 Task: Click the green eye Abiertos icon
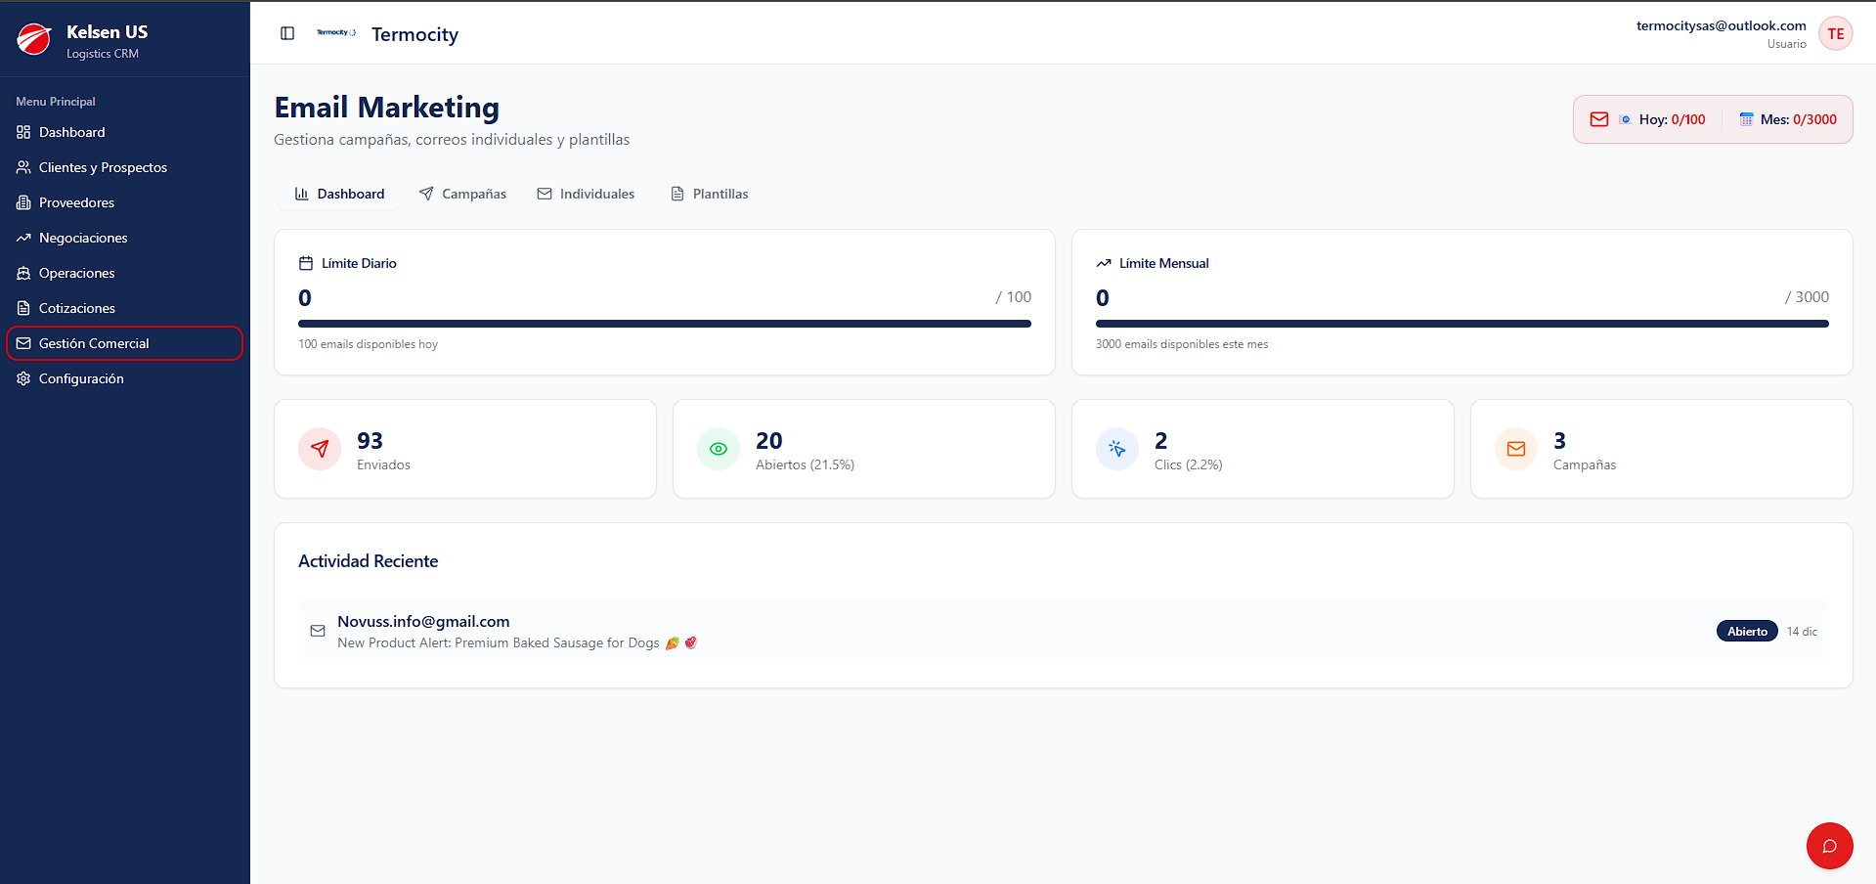click(x=719, y=449)
